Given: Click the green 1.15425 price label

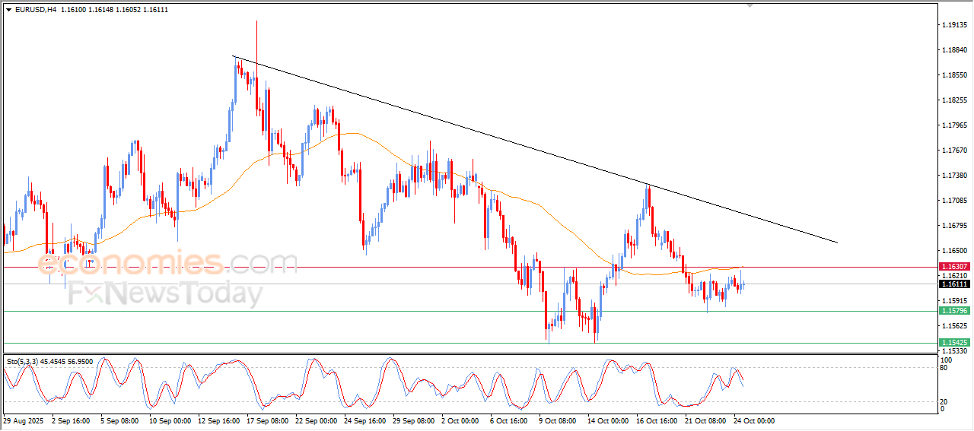Looking at the screenshot, I should pyautogui.click(x=954, y=343).
